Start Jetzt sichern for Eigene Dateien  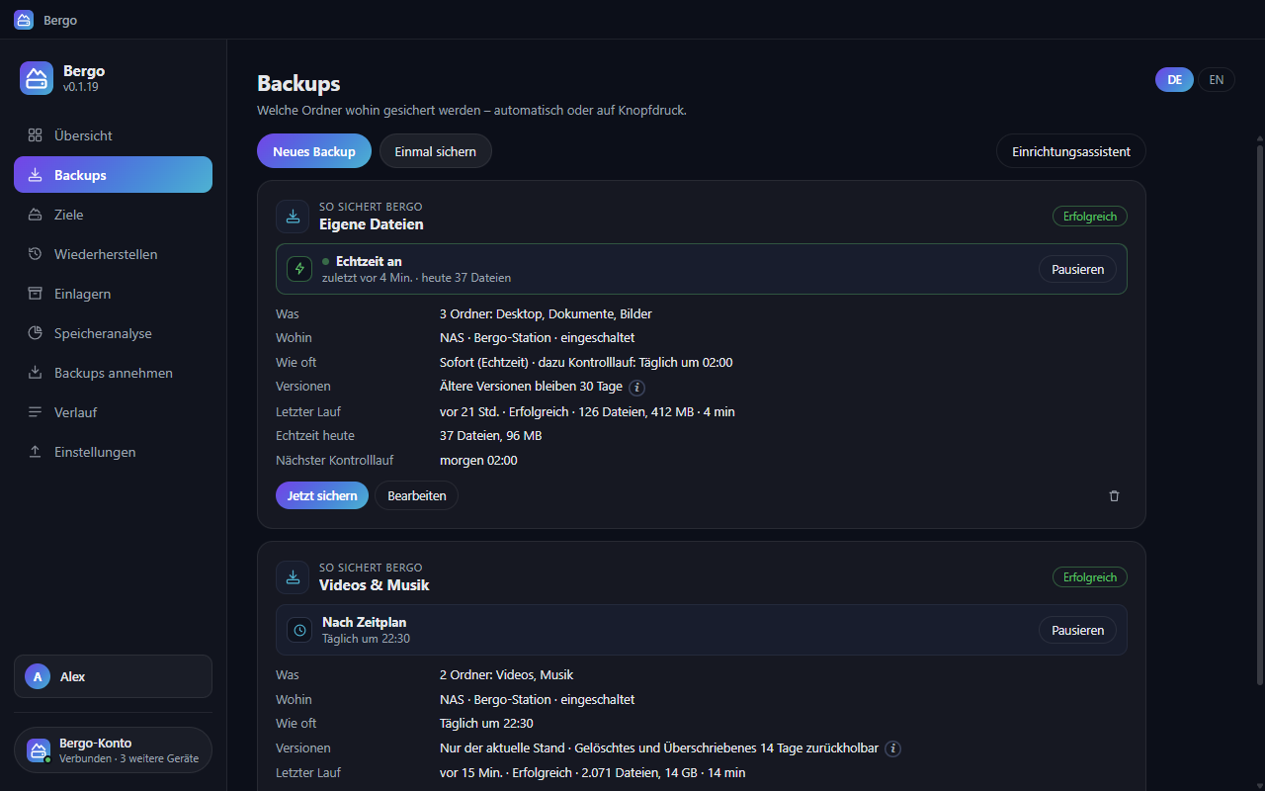[322, 495]
